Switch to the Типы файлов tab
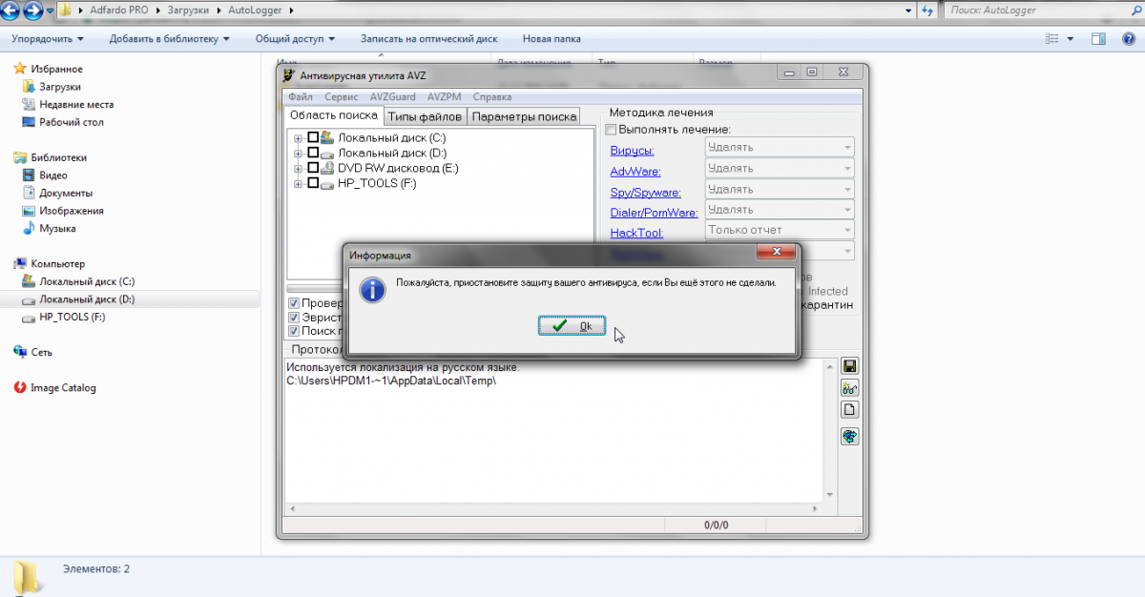 (x=425, y=116)
